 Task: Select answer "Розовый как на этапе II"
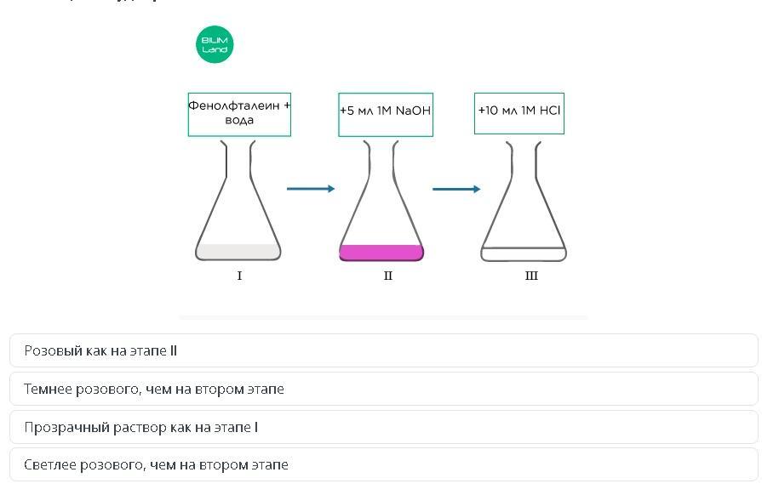coord(383,350)
